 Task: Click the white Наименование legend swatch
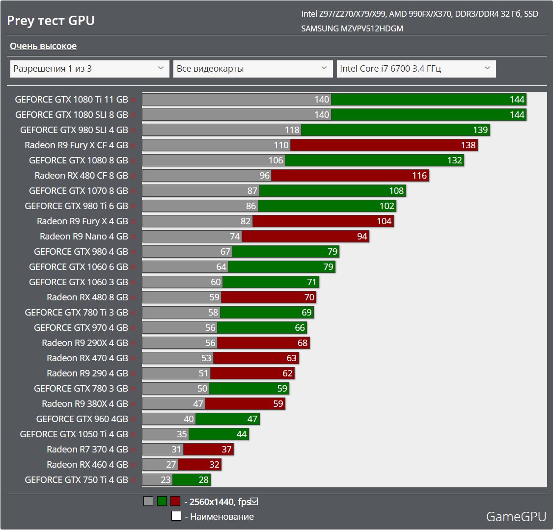coord(176,516)
